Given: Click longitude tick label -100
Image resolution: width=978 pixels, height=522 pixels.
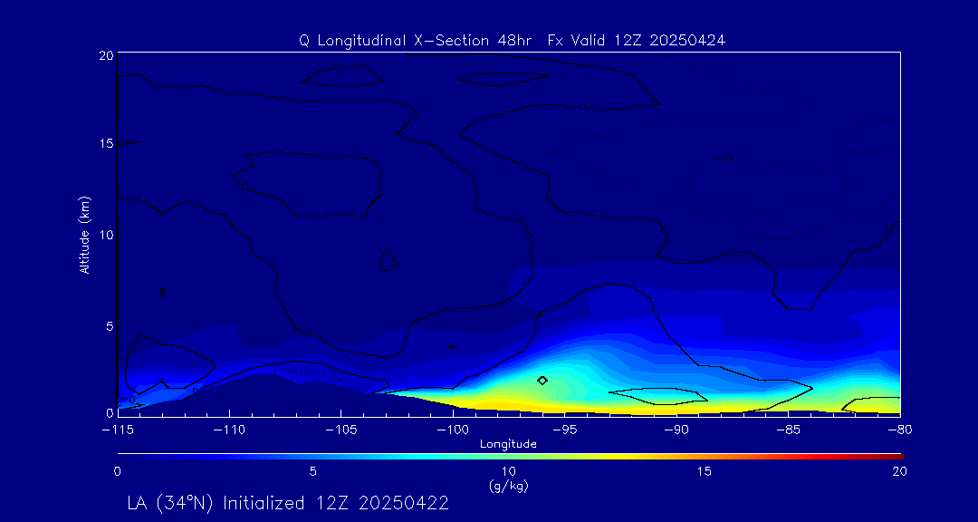Looking at the screenshot, I should [452, 430].
